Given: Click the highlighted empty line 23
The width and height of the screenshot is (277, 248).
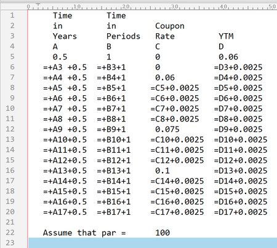Looking at the screenshot, I should coord(153,243).
